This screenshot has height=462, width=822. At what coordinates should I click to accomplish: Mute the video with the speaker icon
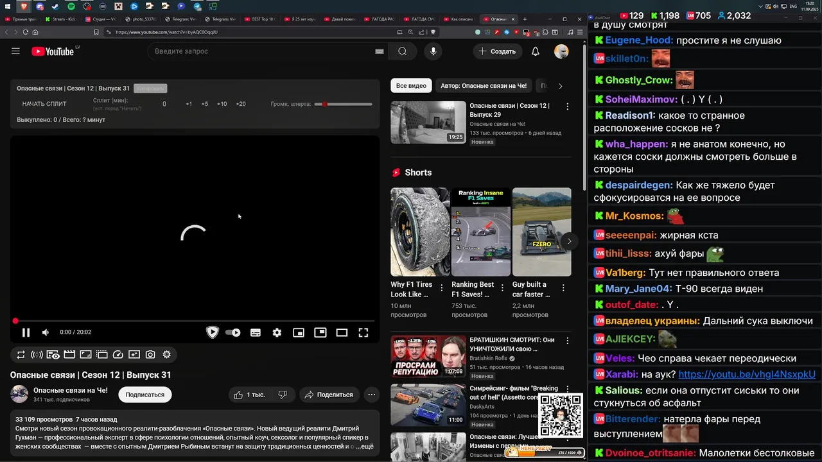pos(46,332)
